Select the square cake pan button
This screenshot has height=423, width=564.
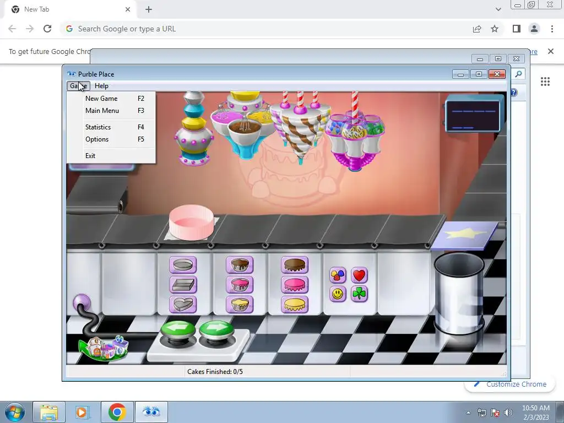pyautogui.click(x=183, y=285)
